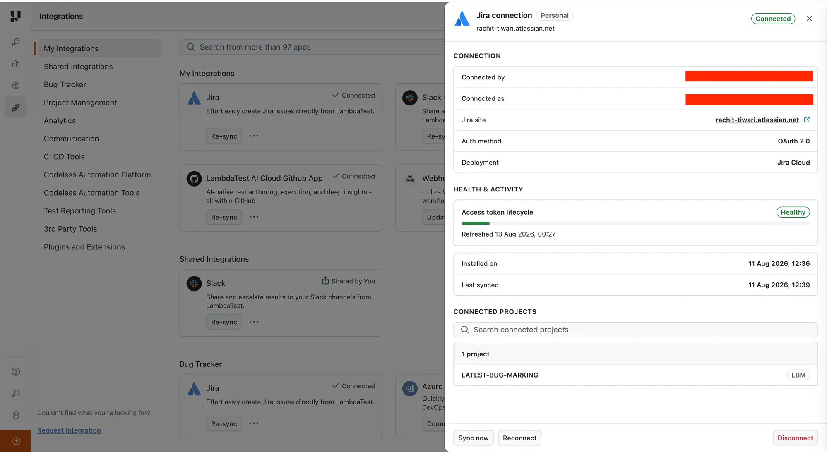
Task: Click the Disconnect button
Action: (795, 438)
